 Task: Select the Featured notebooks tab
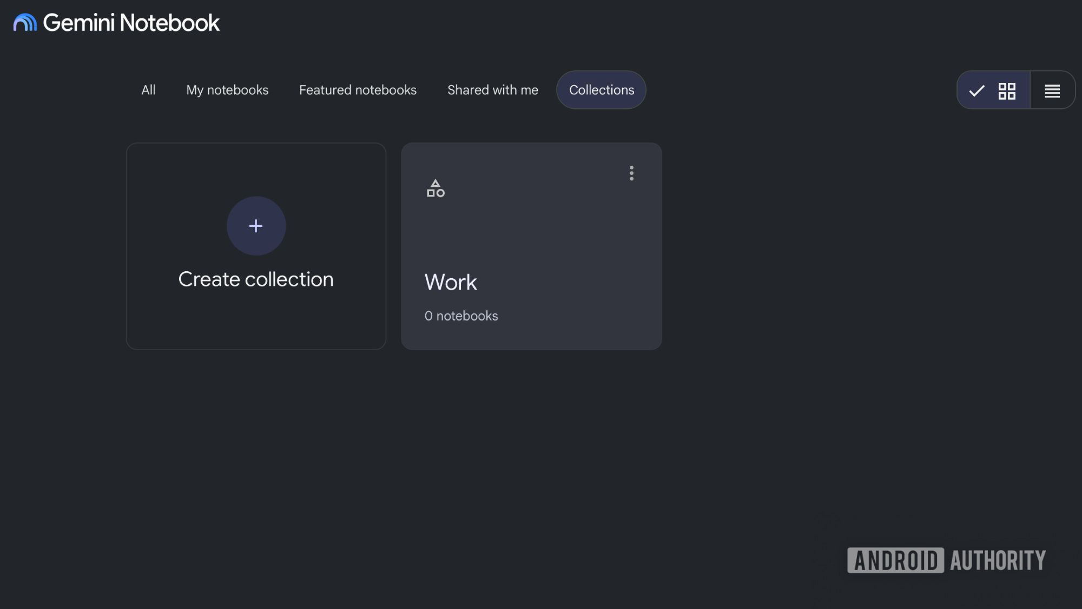(358, 90)
